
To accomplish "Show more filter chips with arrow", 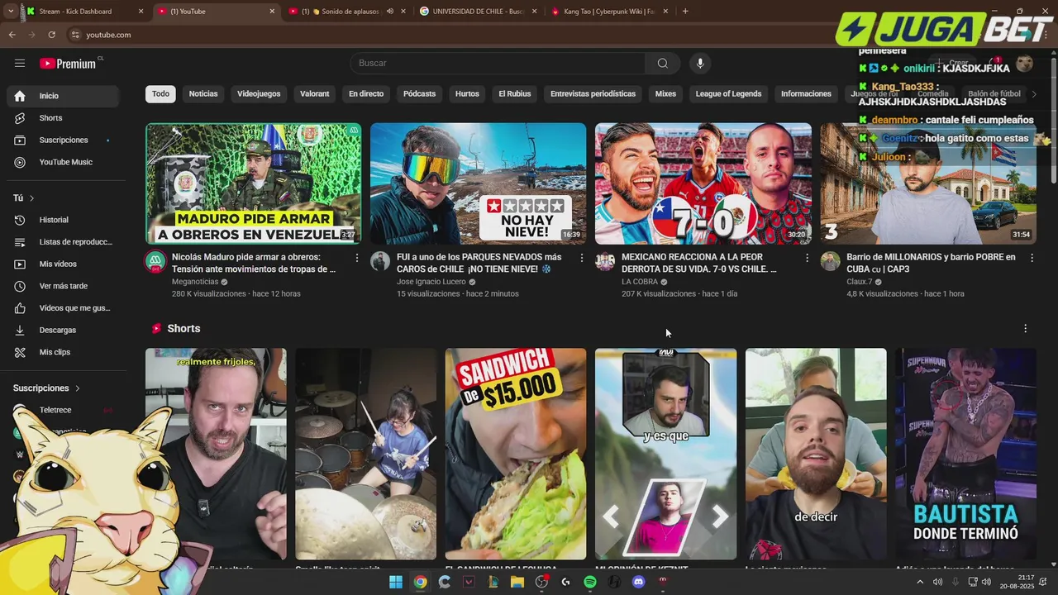I will point(1033,93).
